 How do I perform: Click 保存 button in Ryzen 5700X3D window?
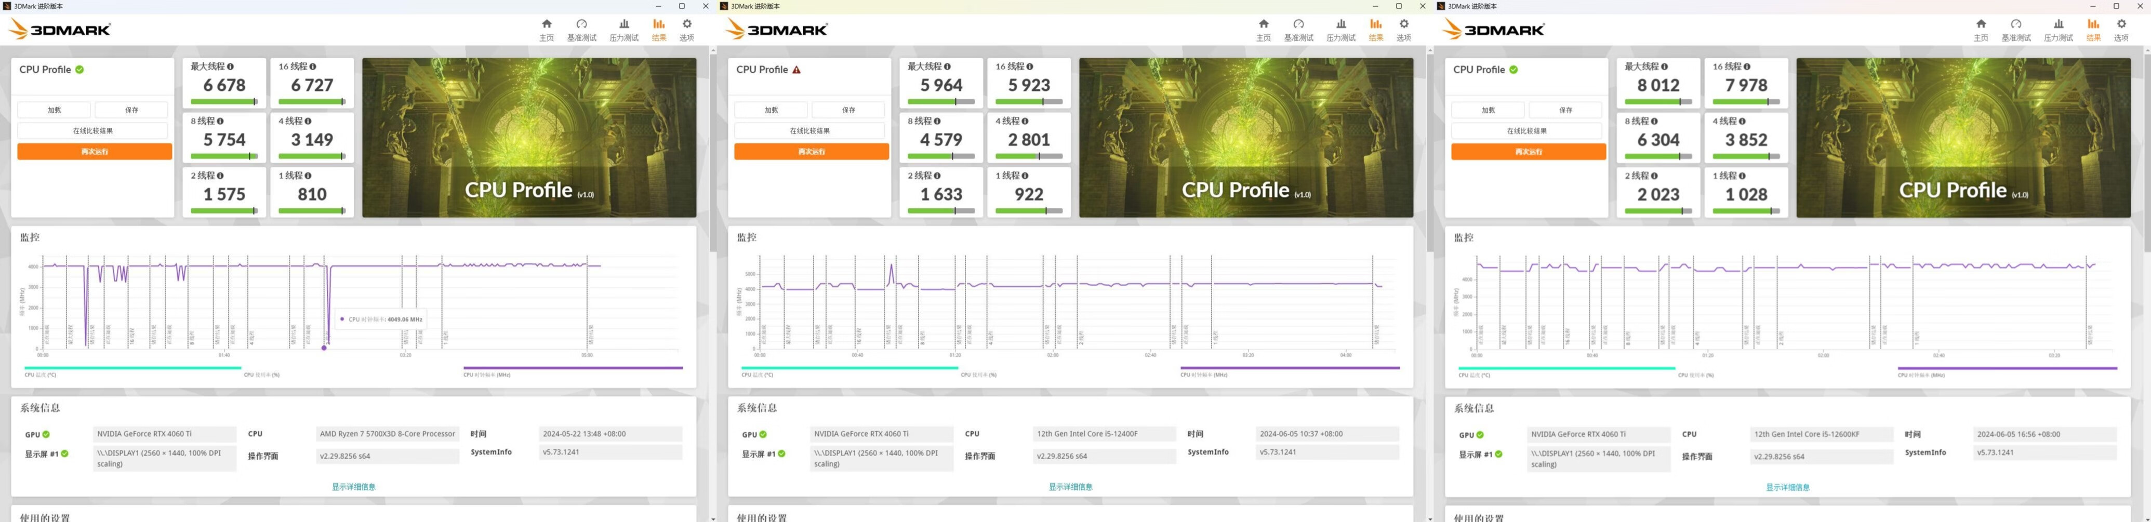pyautogui.click(x=132, y=110)
